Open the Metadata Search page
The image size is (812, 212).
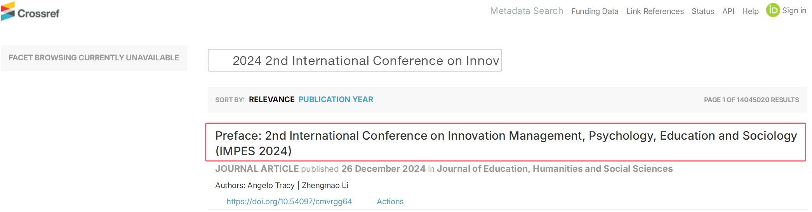[x=526, y=11]
